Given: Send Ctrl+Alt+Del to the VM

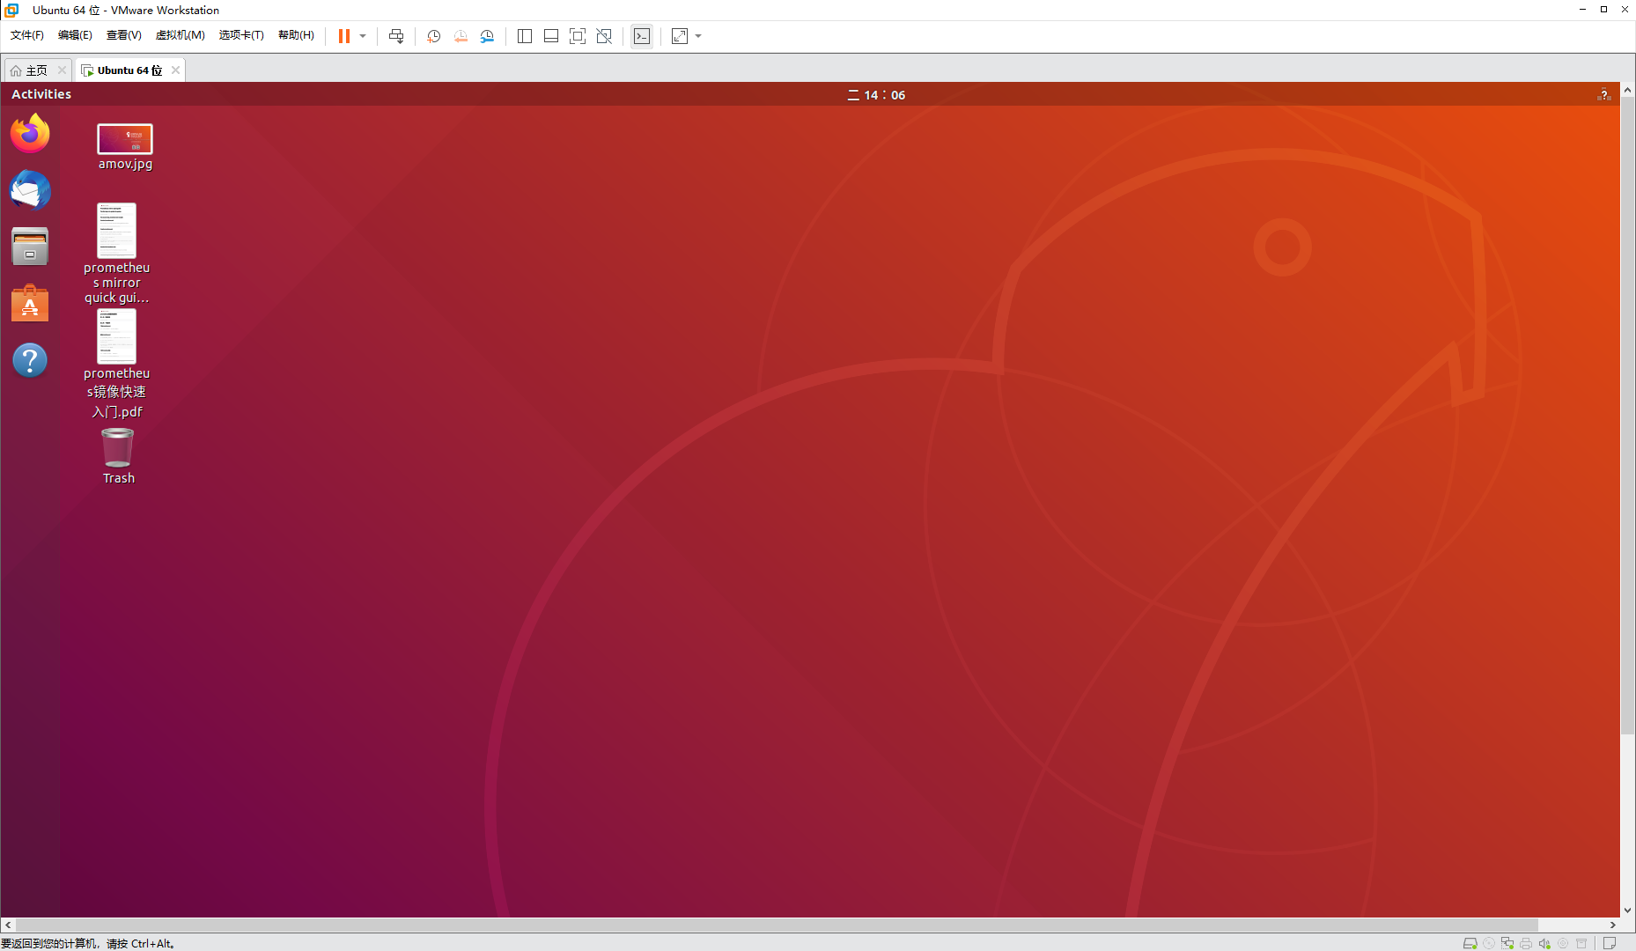Looking at the screenshot, I should (396, 36).
